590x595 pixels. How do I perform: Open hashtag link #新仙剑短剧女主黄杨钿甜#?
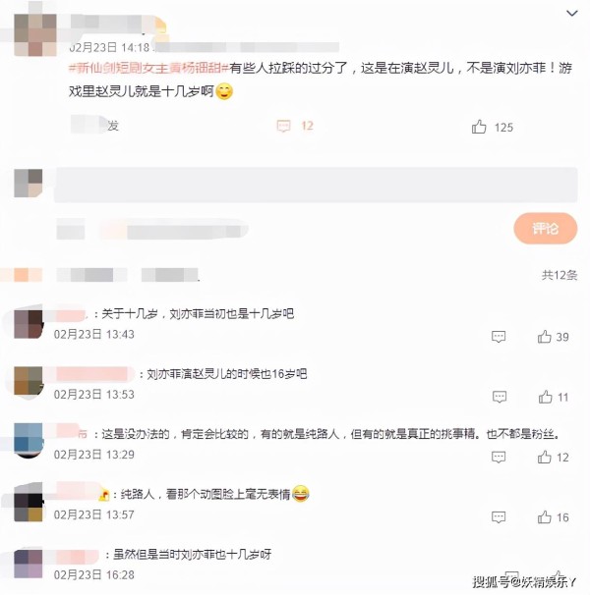(x=148, y=69)
